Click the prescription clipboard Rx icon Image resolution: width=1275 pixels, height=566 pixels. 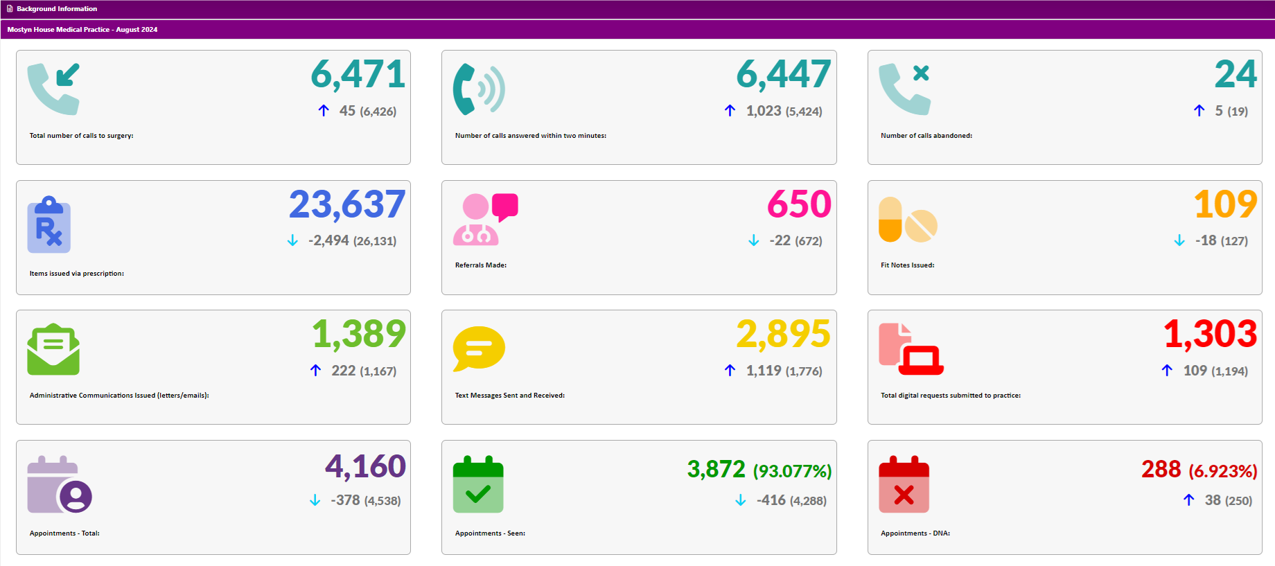click(x=49, y=224)
